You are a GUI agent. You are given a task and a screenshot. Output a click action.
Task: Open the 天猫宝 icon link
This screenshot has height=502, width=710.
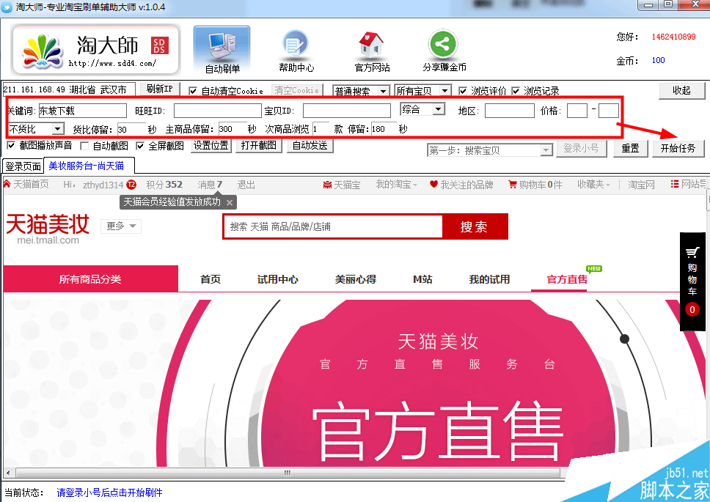[x=341, y=185]
